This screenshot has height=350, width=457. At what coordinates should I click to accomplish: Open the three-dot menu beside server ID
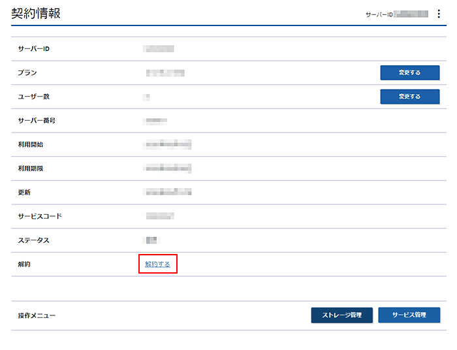pos(439,14)
